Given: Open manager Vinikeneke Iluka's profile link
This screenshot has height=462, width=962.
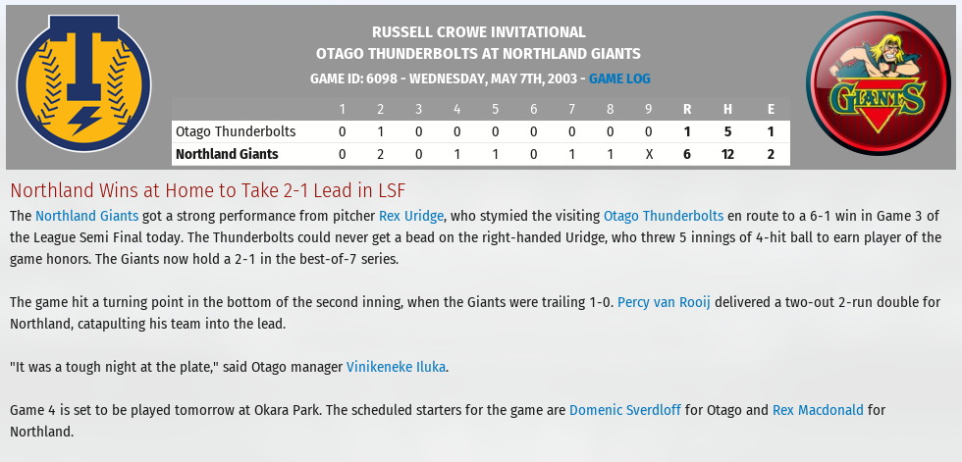Looking at the screenshot, I should pos(396,367).
